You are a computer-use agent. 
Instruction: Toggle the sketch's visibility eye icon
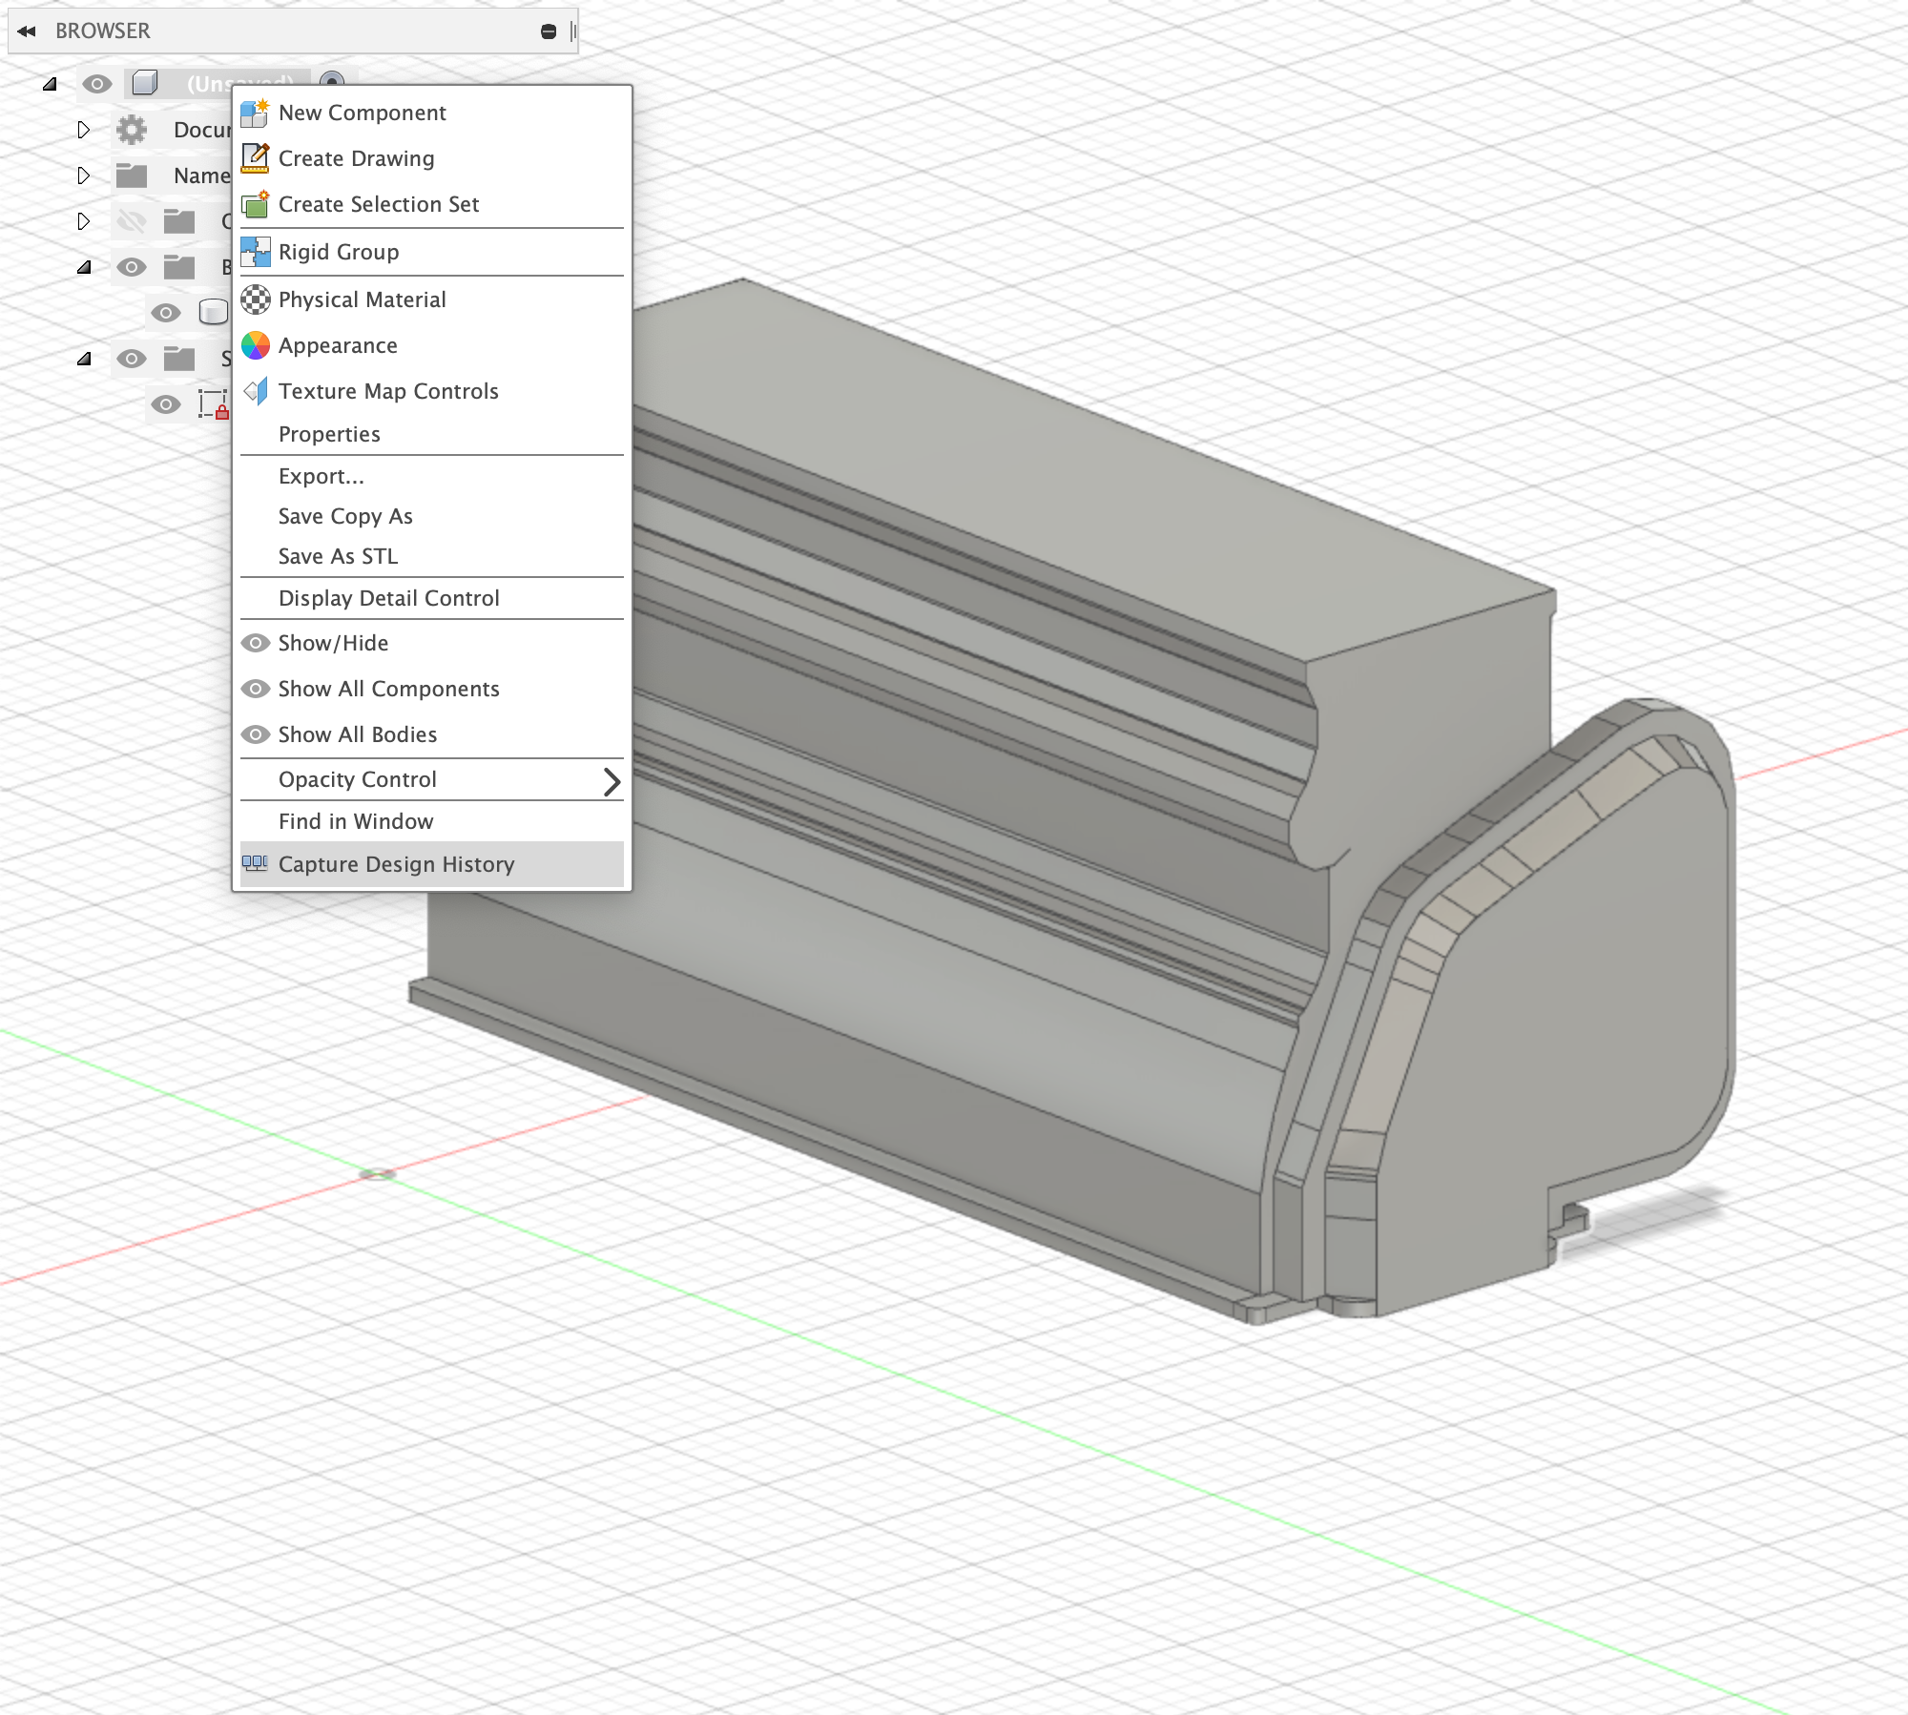coord(166,404)
